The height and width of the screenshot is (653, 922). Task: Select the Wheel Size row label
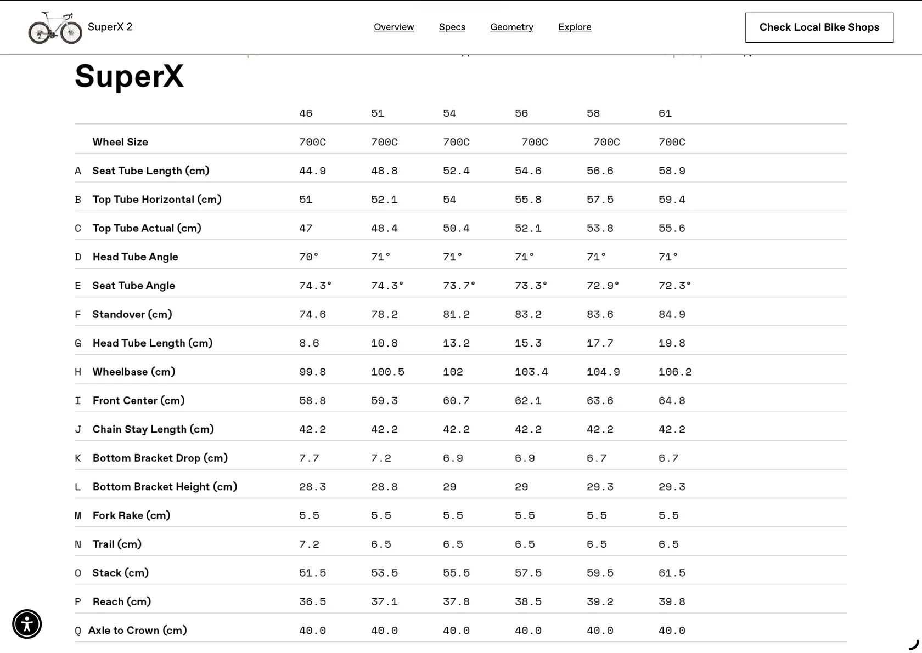pos(120,142)
